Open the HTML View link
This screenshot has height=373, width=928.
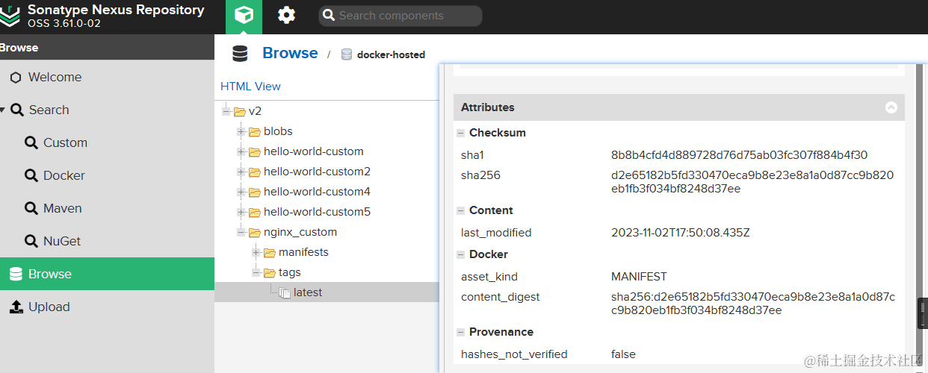250,87
